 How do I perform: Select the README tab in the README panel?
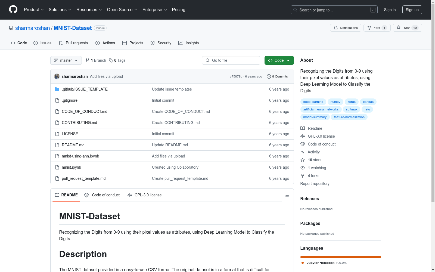click(x=66, y=195)
